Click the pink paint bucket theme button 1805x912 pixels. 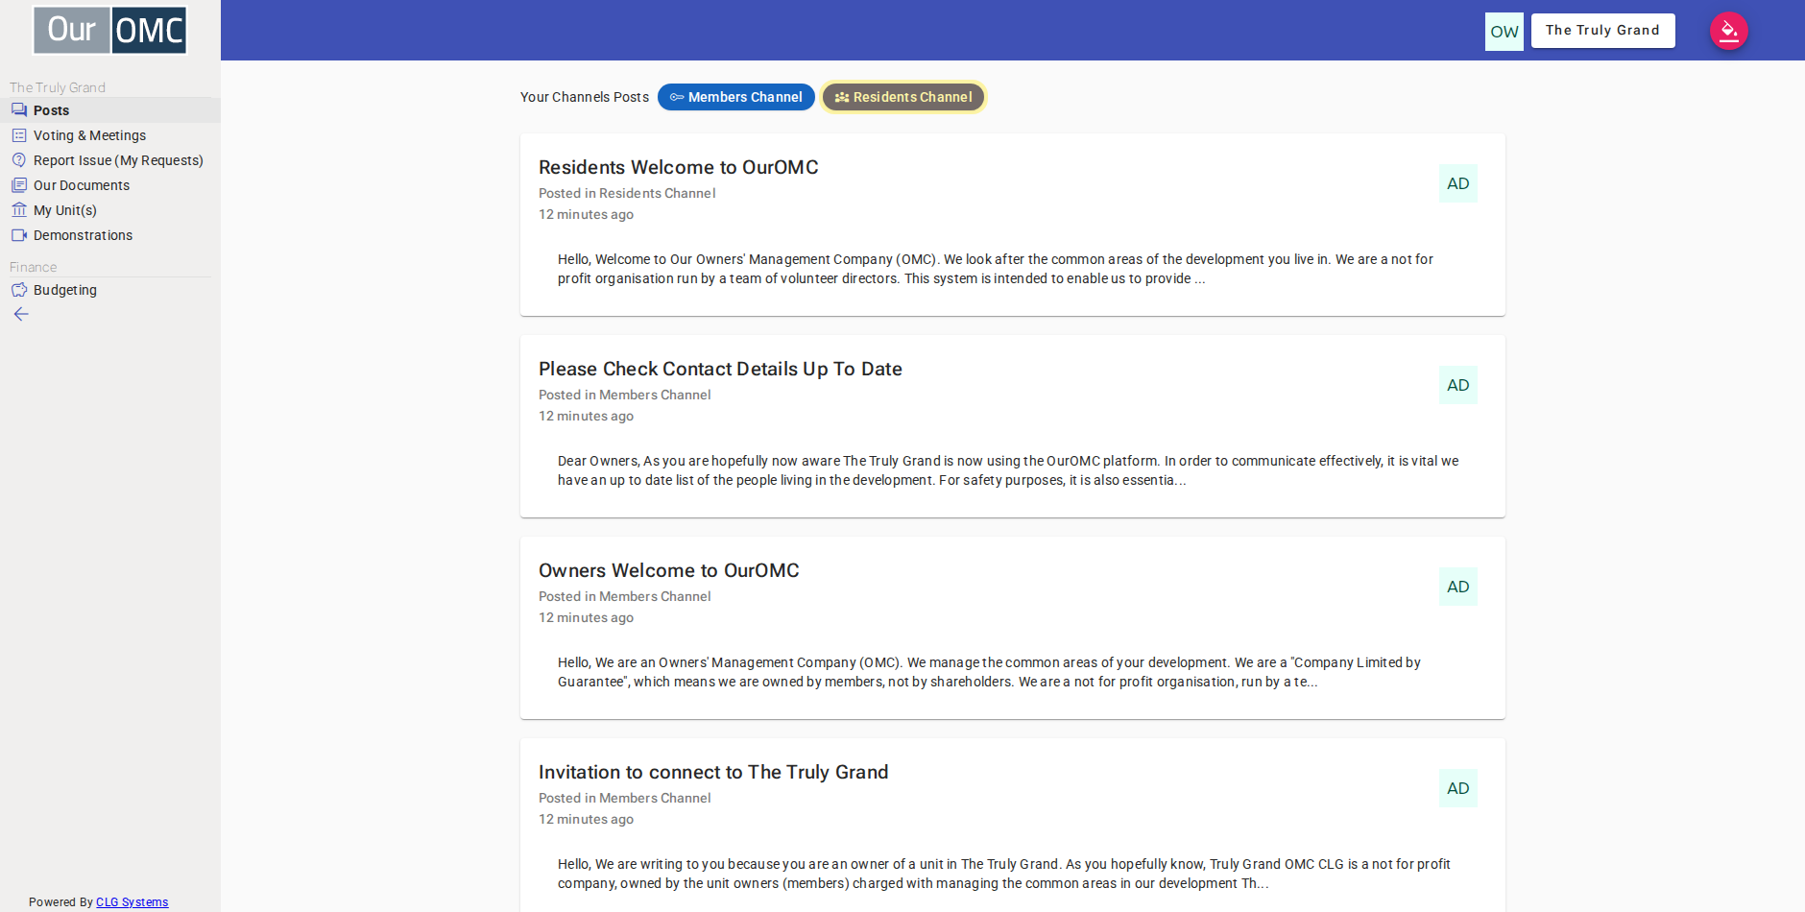(1729, 31)
